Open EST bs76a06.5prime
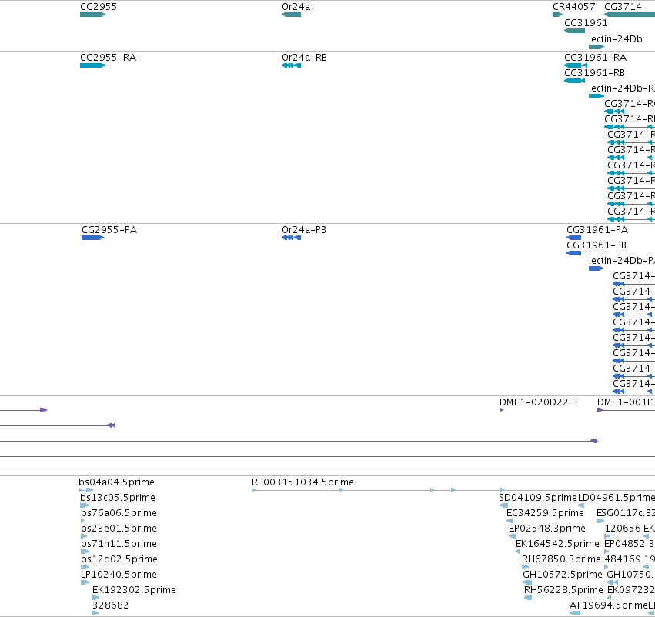This screenshot has height=617, width=655. pos(119,513)
